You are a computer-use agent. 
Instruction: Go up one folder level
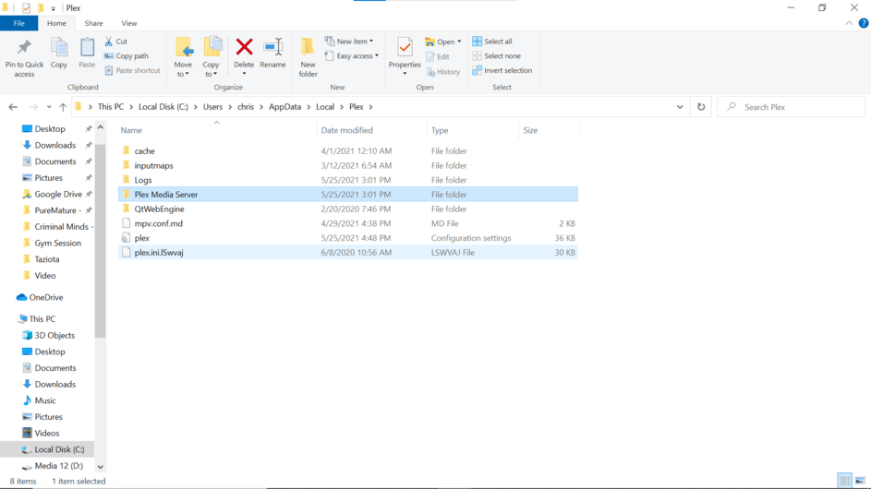coord(63,107)
